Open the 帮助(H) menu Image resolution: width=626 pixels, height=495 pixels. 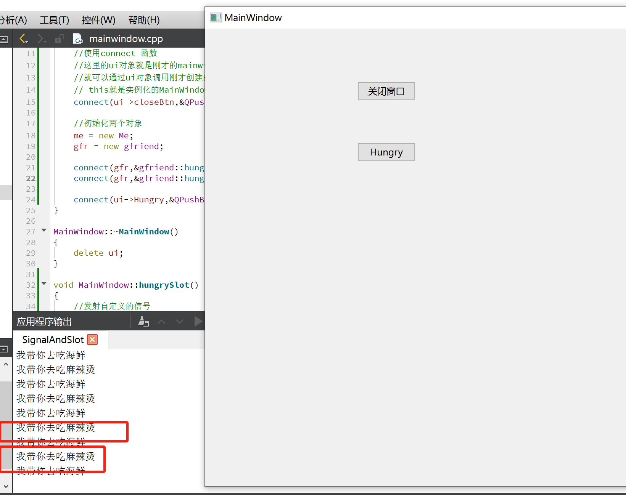tap(144, 20)
